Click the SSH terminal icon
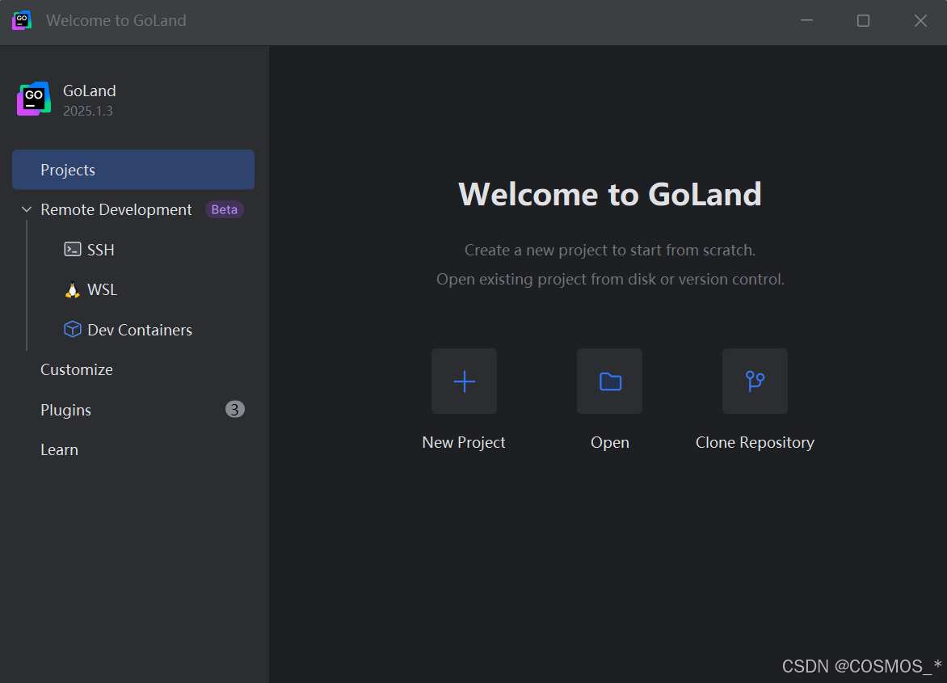 [73, 250]
